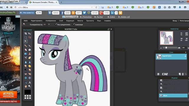Select the Eraser tool
189x106 pixels.
point(26,50)
